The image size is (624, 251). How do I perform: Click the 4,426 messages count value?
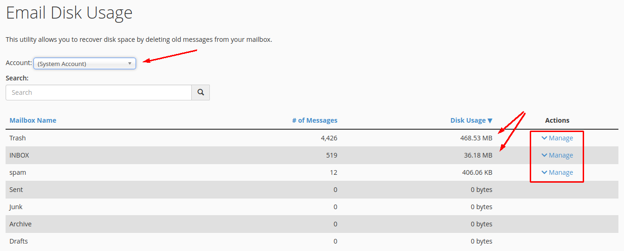[x=329, y=138]
